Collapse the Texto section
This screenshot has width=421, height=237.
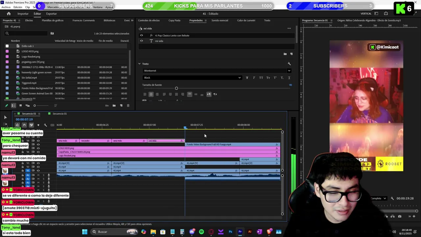139,64
